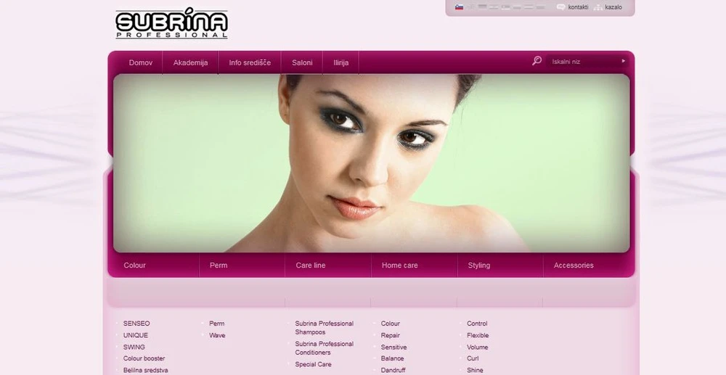The image size is (726, 375).
Task: Select Ilirija in the top navigation
Action: coord(340,62)
